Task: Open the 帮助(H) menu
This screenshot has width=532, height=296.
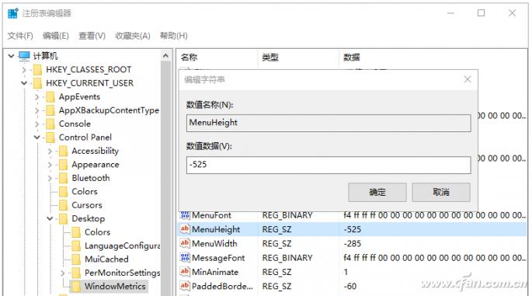Action: 174,36
